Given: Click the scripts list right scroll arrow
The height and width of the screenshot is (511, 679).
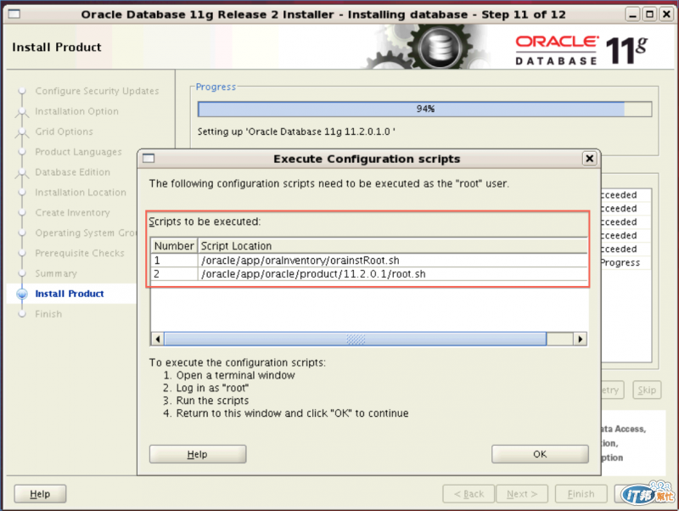Looking at the screenshot, I should click(x=581, y=339).
